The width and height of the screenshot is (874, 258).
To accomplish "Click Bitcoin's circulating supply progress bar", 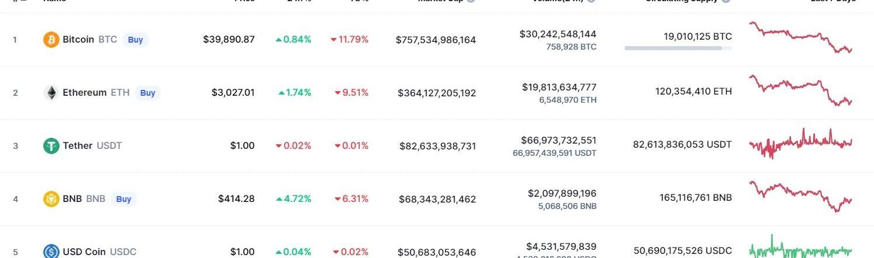I will pos(678,48).
